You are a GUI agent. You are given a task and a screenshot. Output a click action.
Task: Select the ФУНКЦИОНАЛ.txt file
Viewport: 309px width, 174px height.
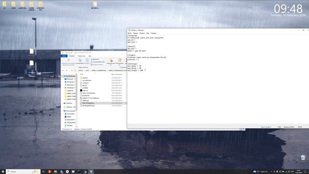(x=88, y=105)
